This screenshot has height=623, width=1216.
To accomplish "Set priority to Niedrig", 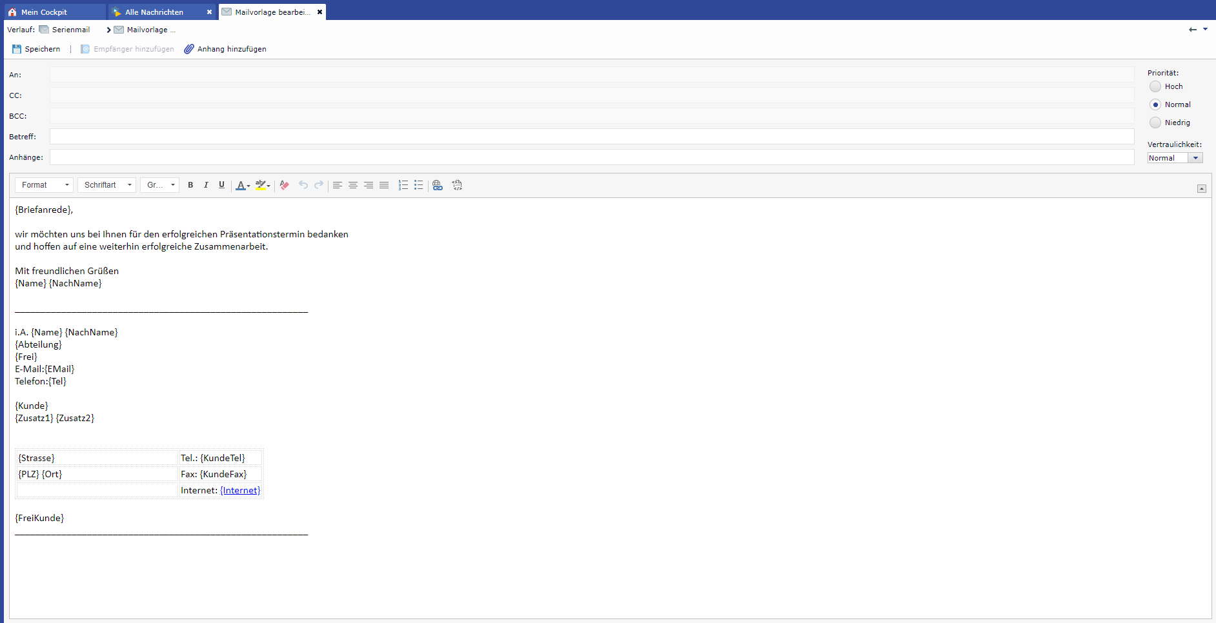I will pyautogui.click(x=1155, y=123).
